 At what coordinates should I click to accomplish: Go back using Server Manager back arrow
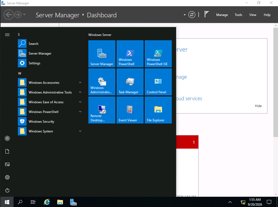pyautogui.click(x=8, y=15)
